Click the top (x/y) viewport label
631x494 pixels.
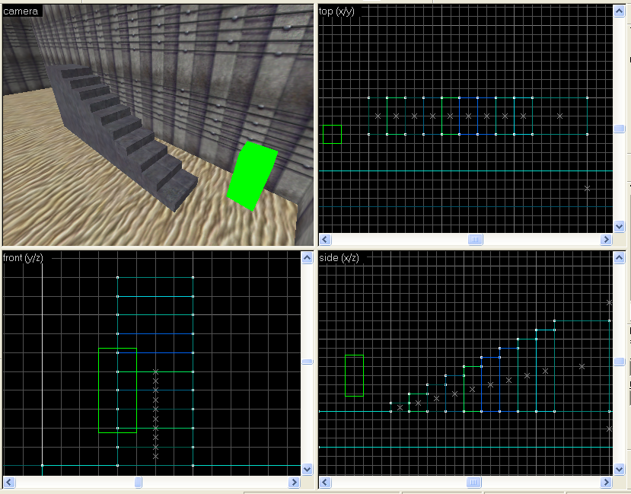tap(337, 11)
